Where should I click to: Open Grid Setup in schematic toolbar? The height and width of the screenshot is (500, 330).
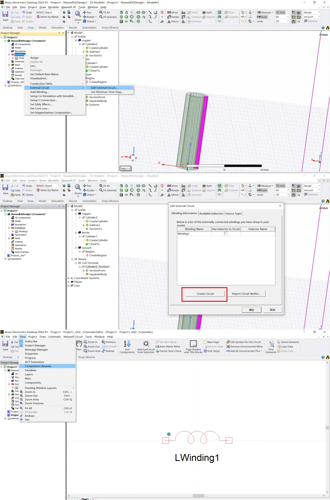click(212, 351)
